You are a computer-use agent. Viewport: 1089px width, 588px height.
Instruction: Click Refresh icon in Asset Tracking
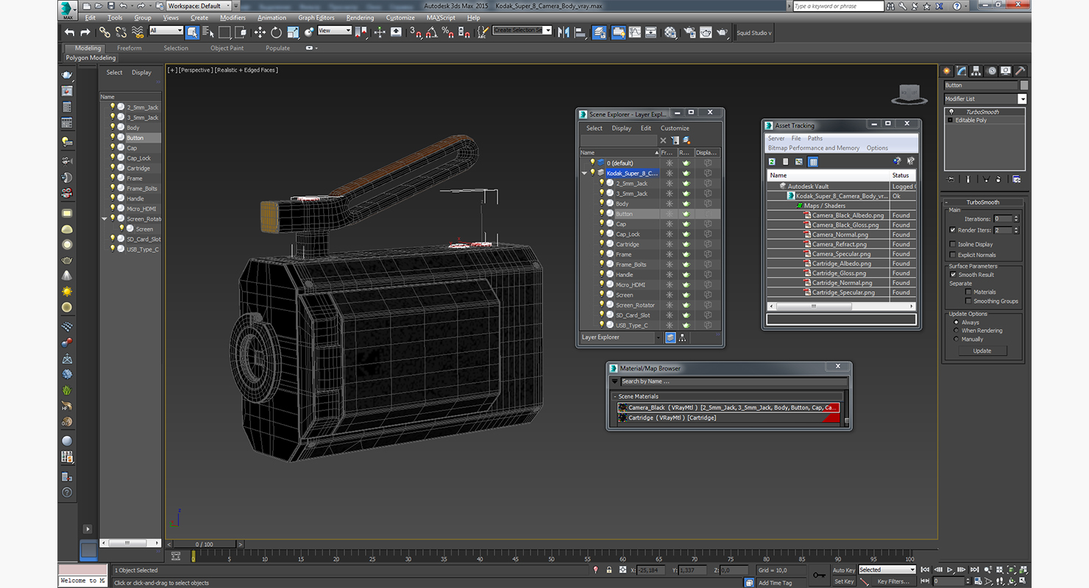click(772, 161)
